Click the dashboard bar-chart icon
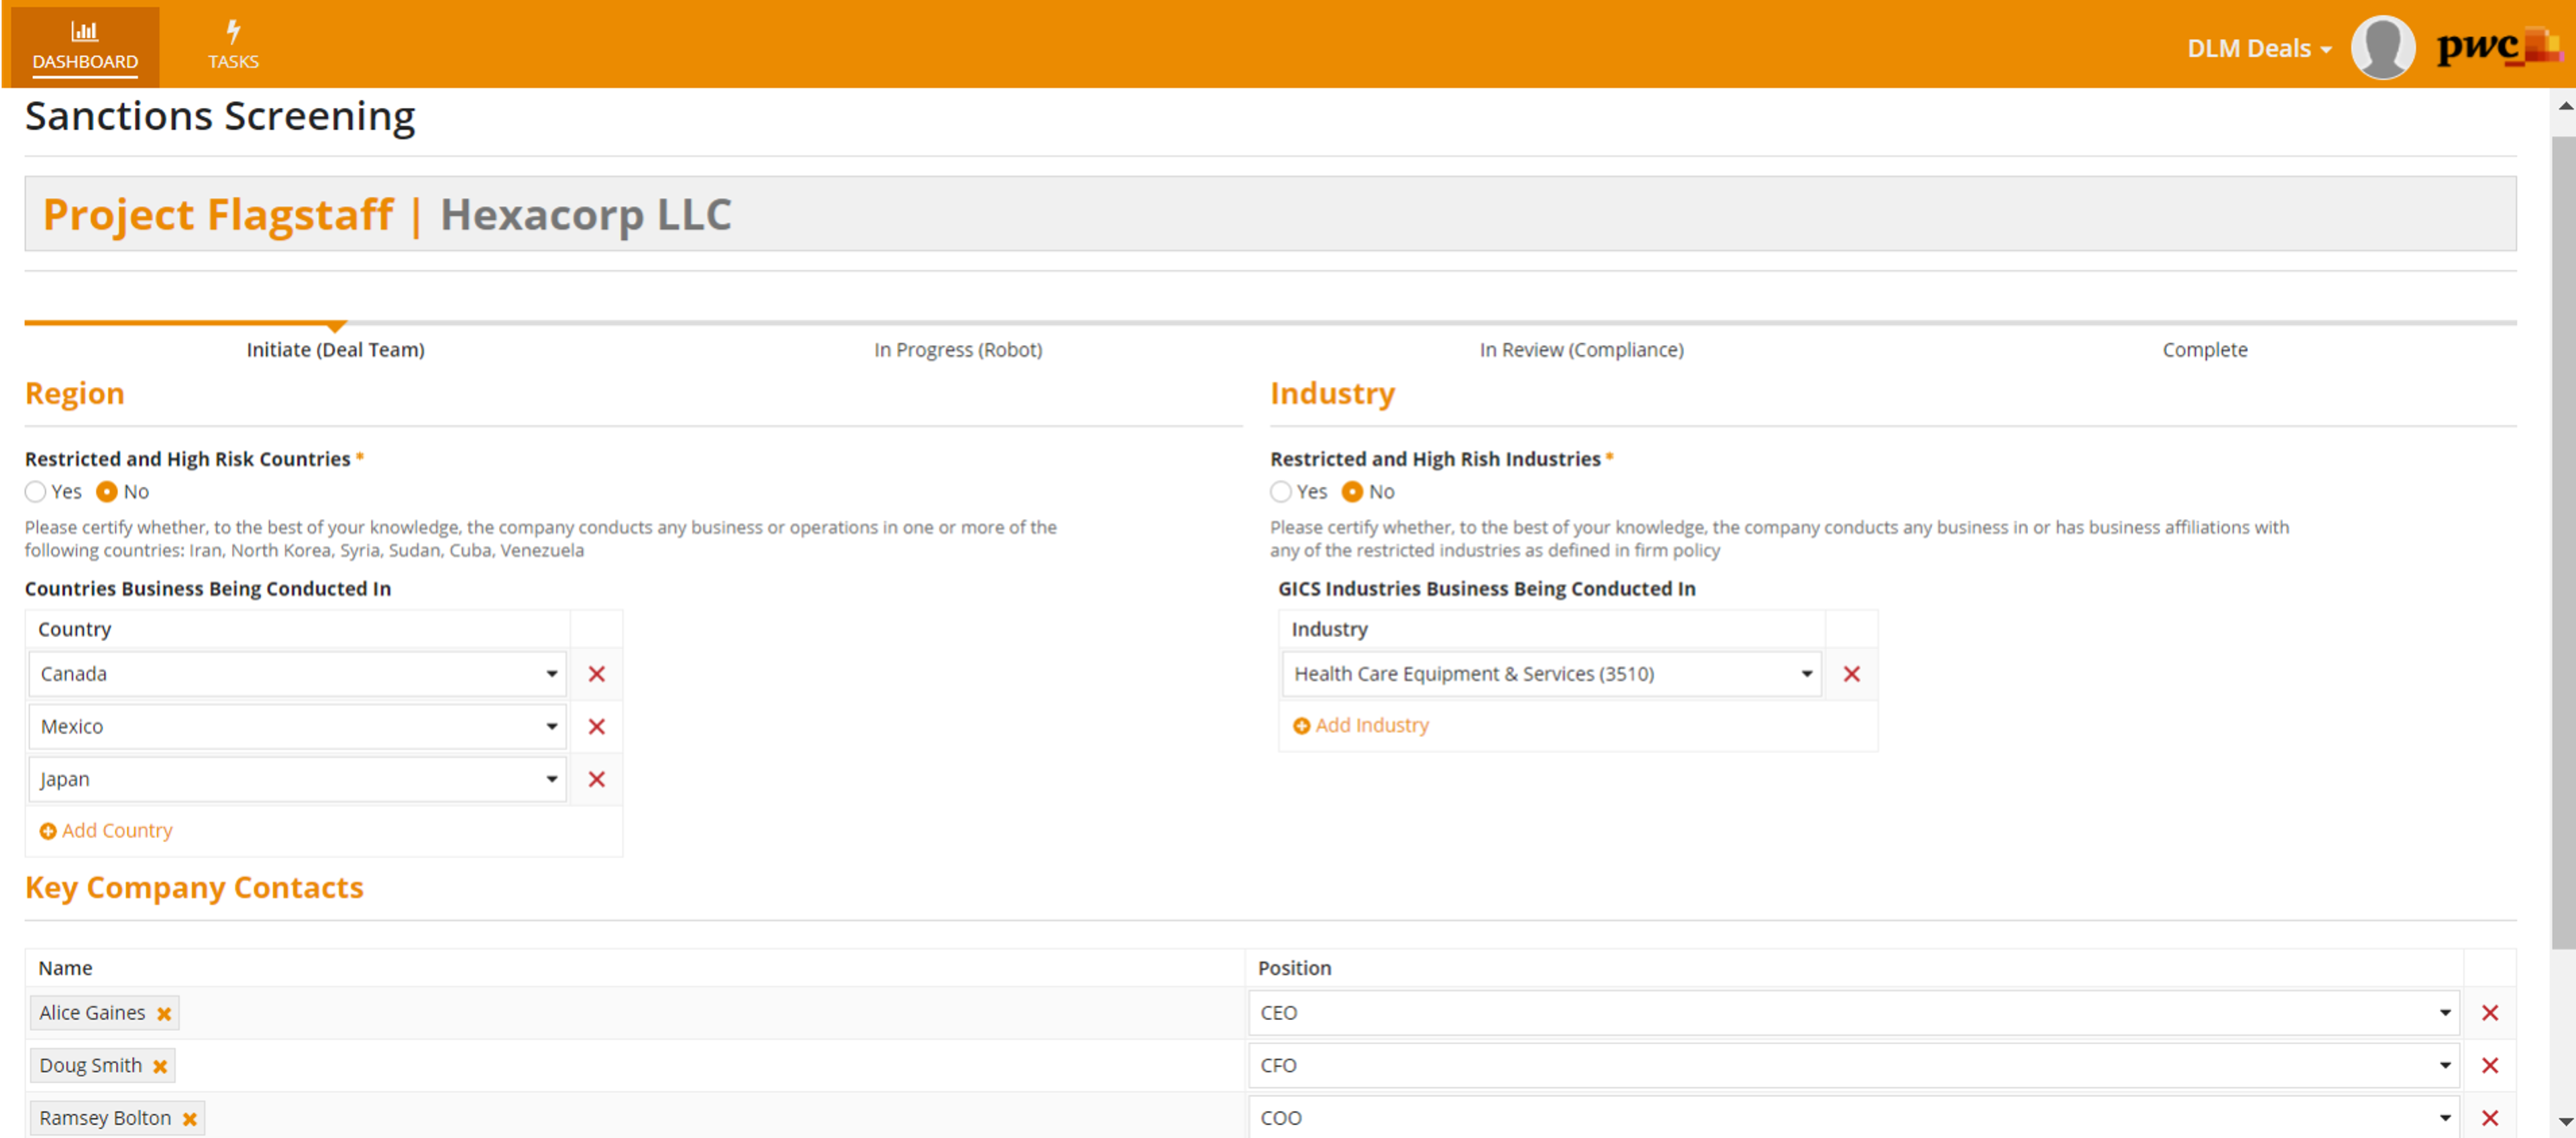The image size is (2576, 1138). click(x=85, y=31)
